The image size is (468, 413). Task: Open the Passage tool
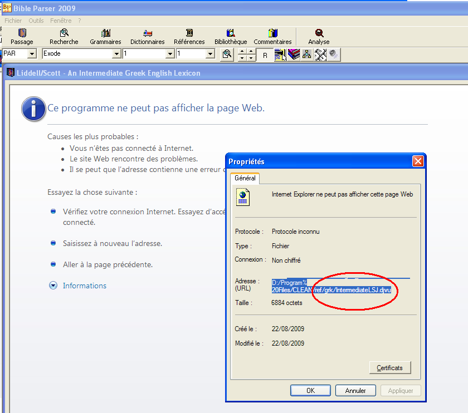coord(22,37)
